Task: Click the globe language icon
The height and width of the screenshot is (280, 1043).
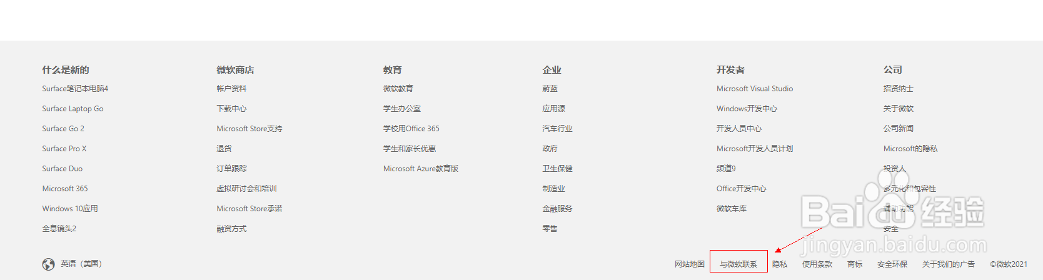Action: point(48,264)
